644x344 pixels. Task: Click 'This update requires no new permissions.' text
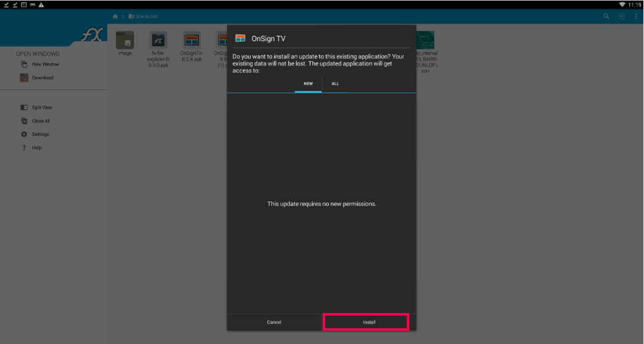(x=322, y=203)
